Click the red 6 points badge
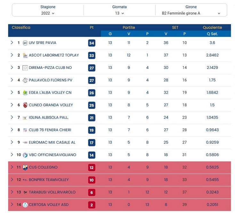 [x=92, y=192]
